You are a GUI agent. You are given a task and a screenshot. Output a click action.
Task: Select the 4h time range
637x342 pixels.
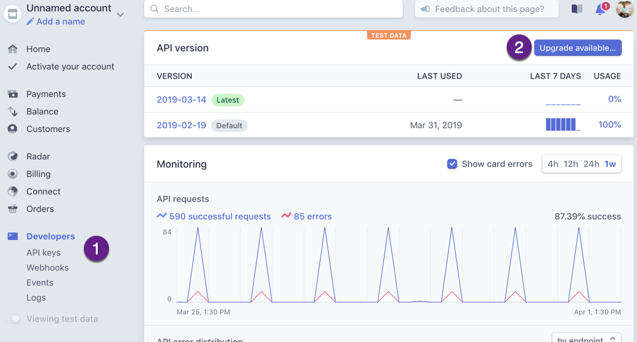pos(552,164)
